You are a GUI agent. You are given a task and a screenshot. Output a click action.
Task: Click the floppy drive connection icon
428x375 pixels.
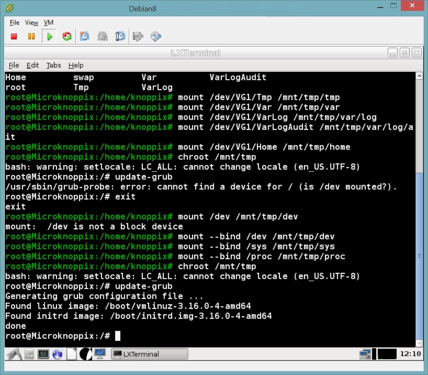[138, 36]
